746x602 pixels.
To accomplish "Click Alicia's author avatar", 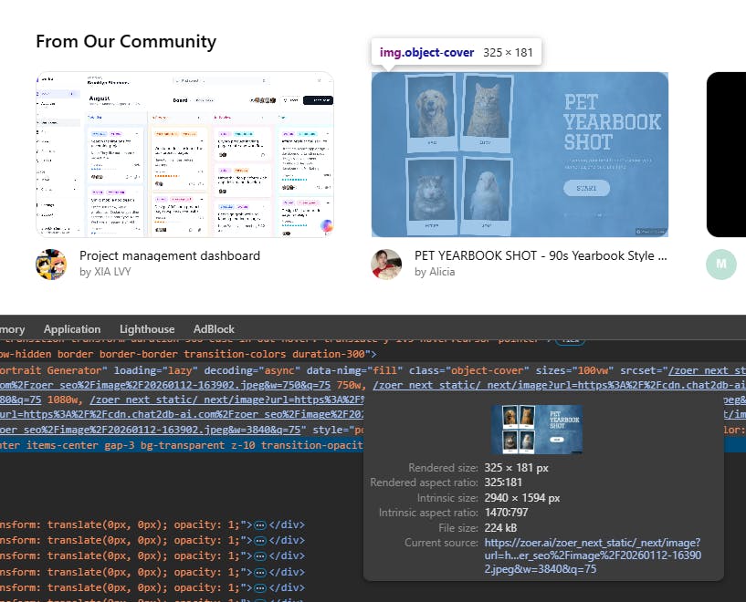I will pyautogui.click(x=386, y=265).
